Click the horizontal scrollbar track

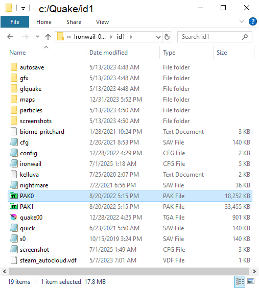129,271
